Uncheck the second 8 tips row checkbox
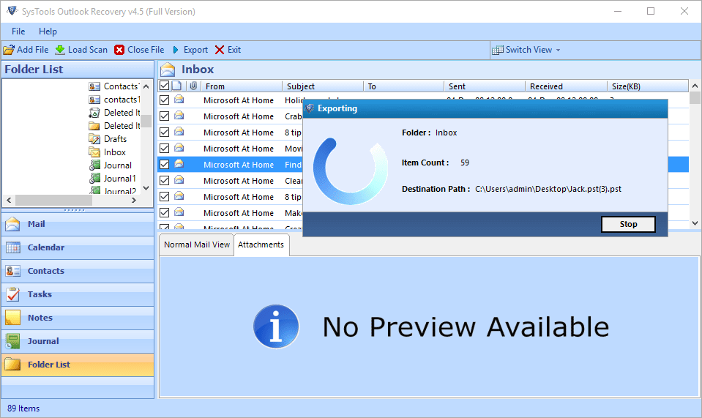This screenshot has height=418, width=702. [164, 196]
